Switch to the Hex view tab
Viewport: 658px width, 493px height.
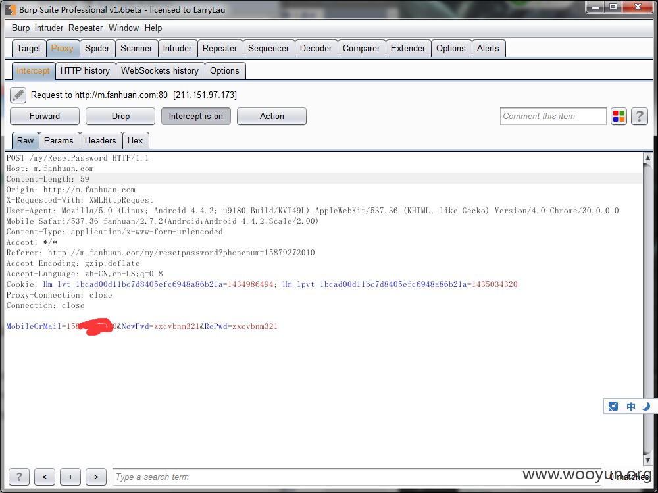(135, 140)
